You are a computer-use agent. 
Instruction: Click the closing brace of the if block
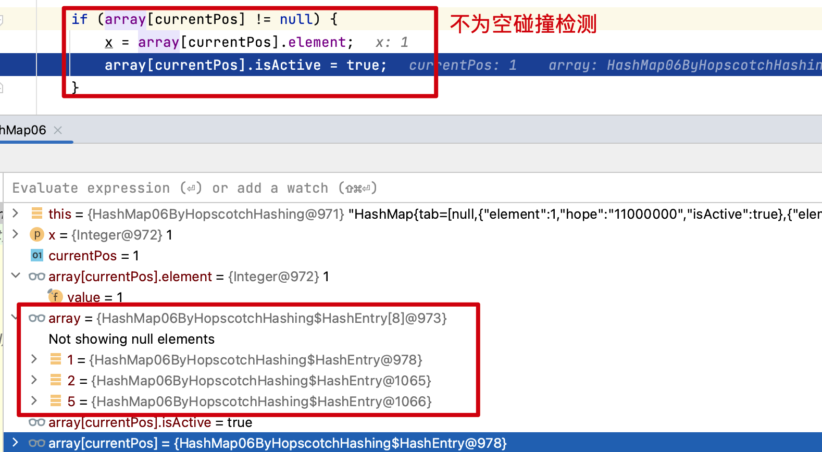[76, 87]
